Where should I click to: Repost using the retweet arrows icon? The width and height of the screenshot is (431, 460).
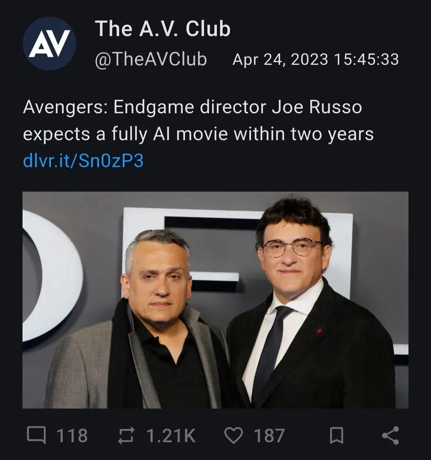pos(126,435)
